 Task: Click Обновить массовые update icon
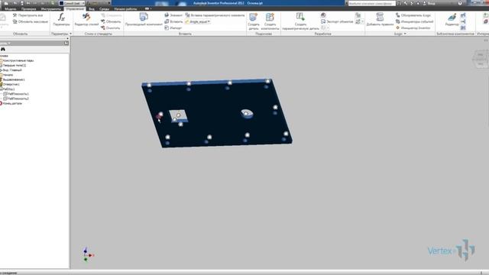[15, 21]
